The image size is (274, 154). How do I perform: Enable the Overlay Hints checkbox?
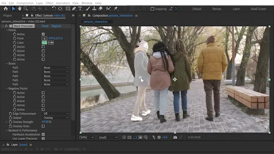pyautogui.click(x=43, y=126)
